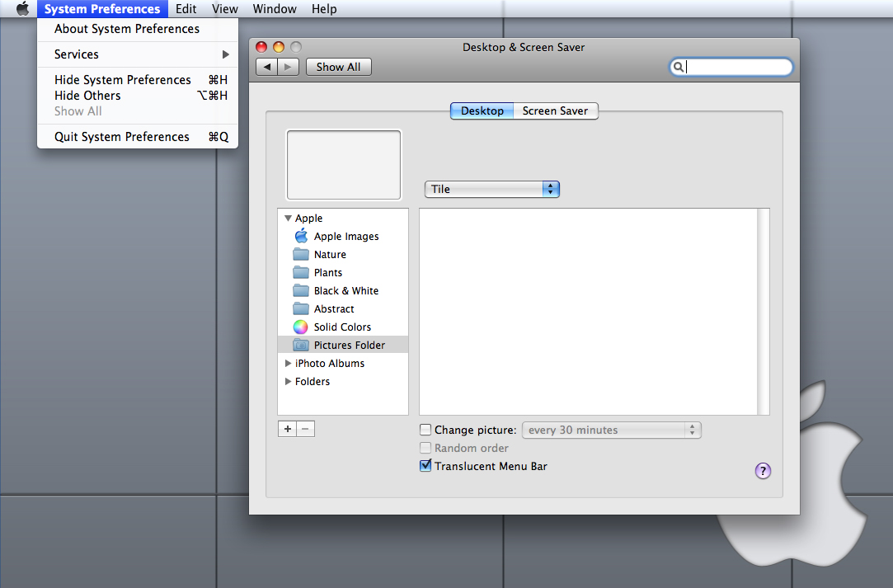Choose Hide Others menu item

tap(138, 96)
